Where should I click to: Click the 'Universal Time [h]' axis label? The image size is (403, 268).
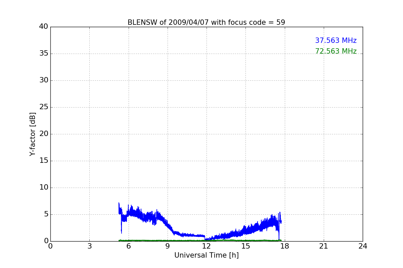pos(207,255)
